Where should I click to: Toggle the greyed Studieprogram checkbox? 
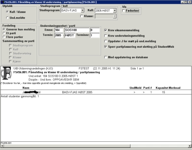click(x=10, y=45)
